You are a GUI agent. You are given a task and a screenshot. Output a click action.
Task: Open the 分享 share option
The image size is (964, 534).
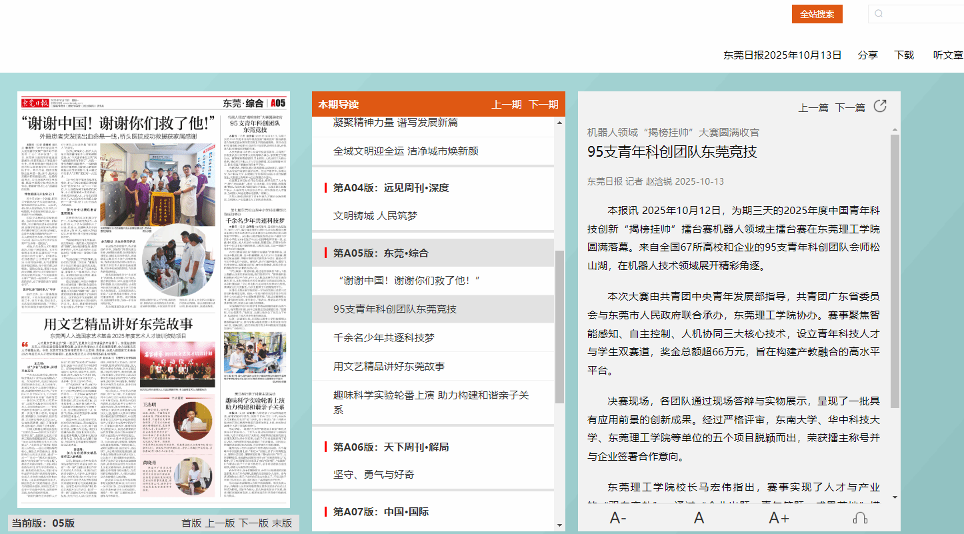click(867, 55)
